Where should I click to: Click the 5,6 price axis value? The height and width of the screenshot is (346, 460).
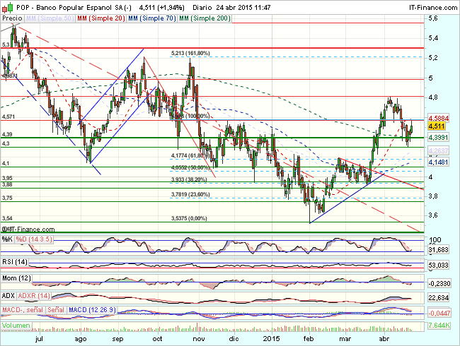coord(433,18)
